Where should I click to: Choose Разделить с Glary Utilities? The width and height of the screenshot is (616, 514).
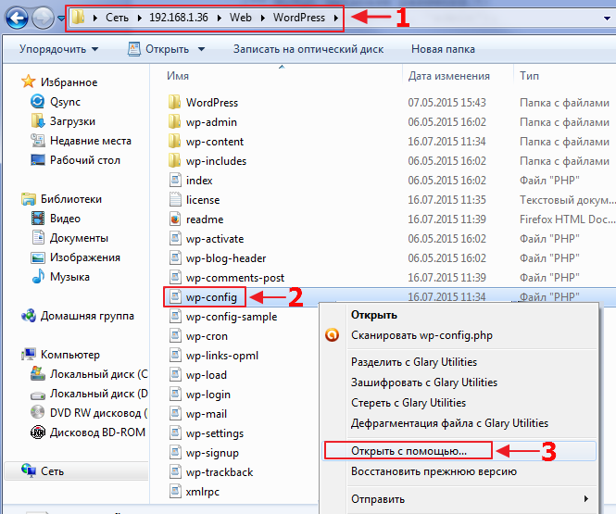click(x=414, y=362)
